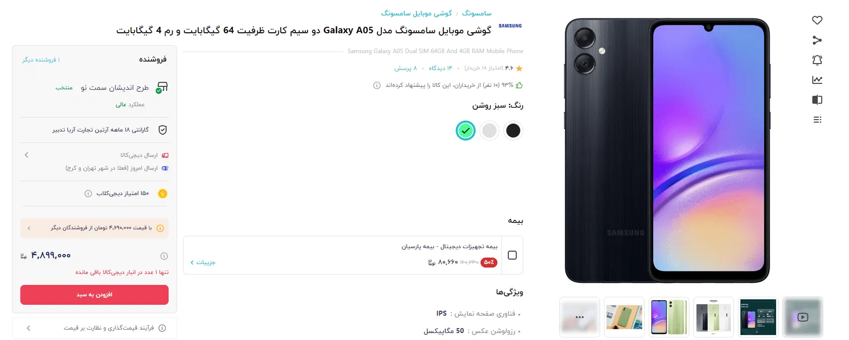The height and width of the screenshot is (340, 849).
Task: Add to list using list icon
Action: pos(817,120)
